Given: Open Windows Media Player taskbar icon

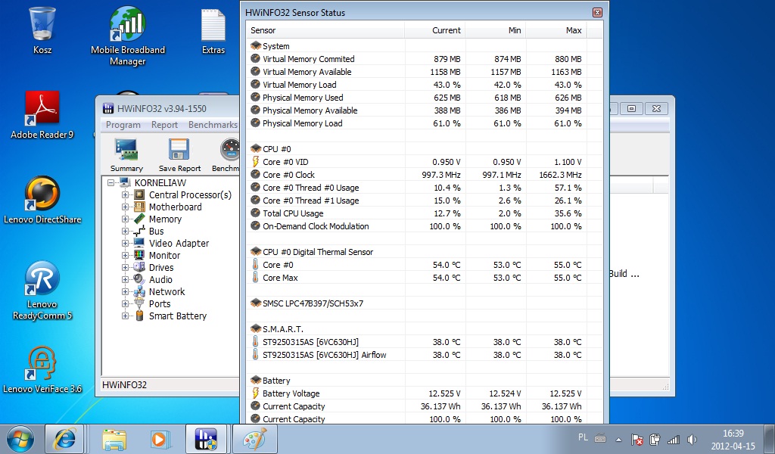Looking at the screenshot, I should (160, 439).
